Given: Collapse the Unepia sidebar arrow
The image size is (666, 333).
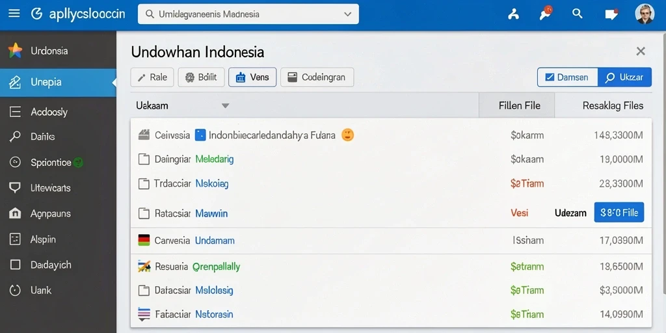Looking at the screenshot, I should (x=114, y=83).
